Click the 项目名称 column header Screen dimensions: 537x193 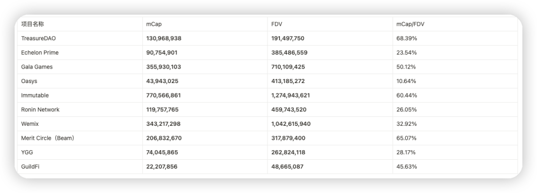pos(32,24)
